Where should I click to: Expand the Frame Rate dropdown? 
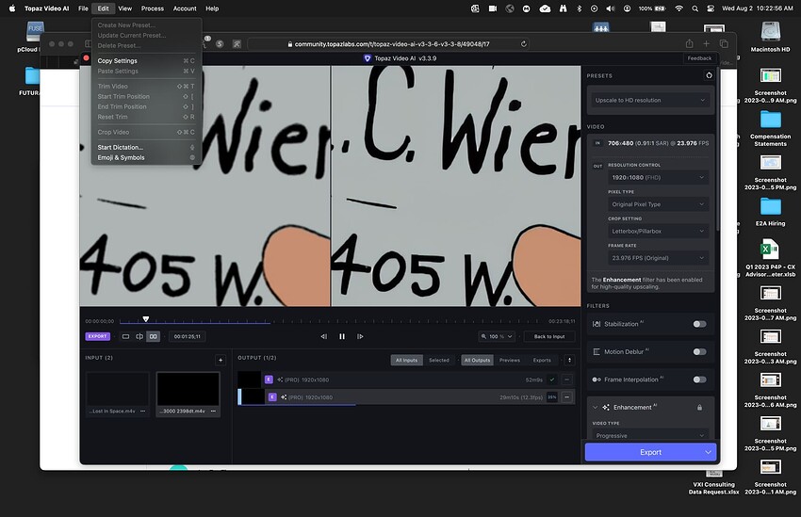coord(657,258)
